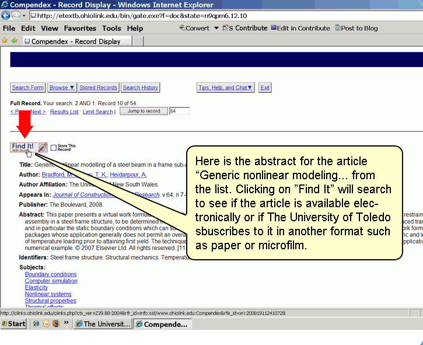Click the Favorites star icon
The width and height of the screenshot is (423, 345).
pos(5,41)
